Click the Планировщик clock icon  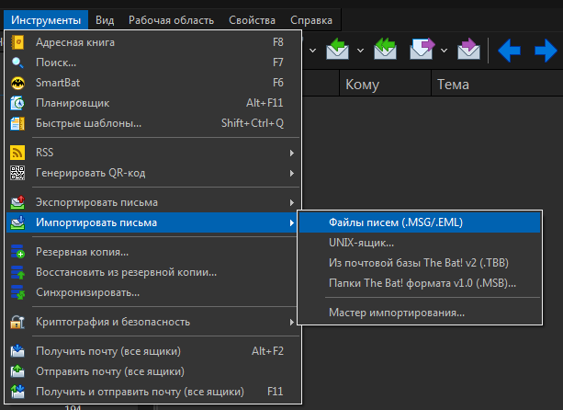[17, 103]
